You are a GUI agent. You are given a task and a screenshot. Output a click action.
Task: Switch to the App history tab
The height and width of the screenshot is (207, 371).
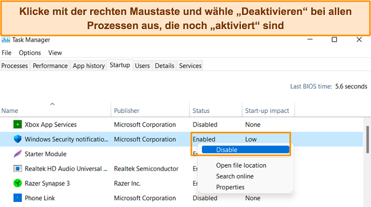click(x=88, y=66)
